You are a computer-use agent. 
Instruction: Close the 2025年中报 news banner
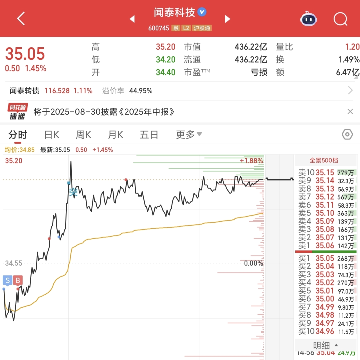tap(350, 111)
